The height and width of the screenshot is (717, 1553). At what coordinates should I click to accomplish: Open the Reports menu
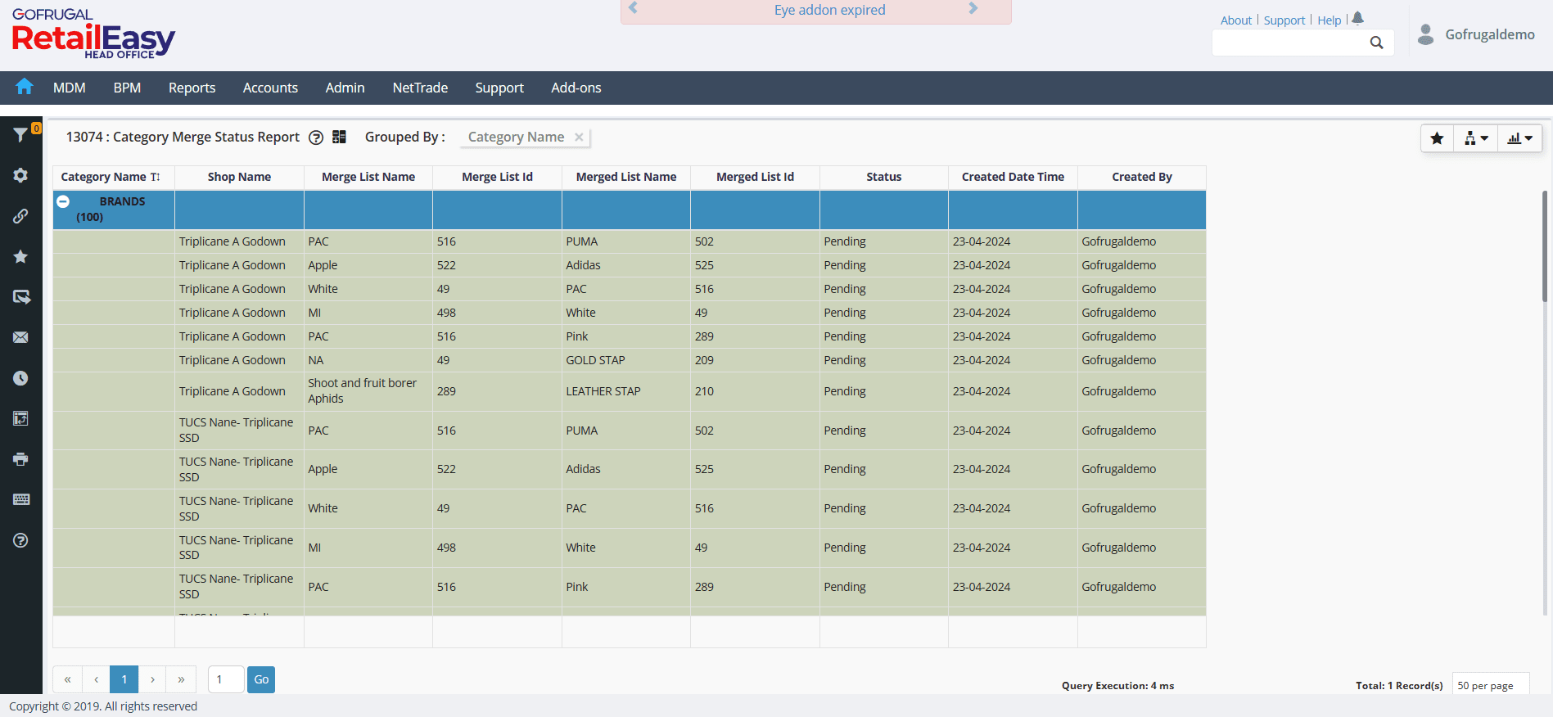point(192,88)
